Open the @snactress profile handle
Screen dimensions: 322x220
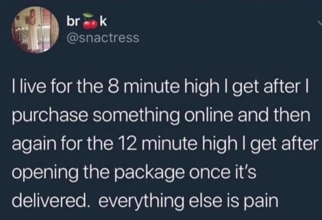(x=103, y=38)
